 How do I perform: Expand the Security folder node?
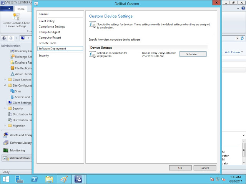click(x=5, y=108)
